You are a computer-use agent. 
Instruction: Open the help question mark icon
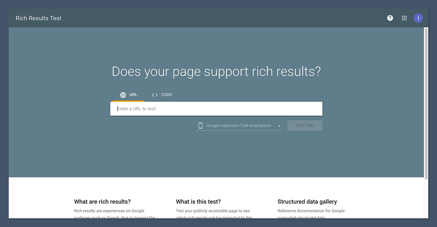(x=390, y=18)
